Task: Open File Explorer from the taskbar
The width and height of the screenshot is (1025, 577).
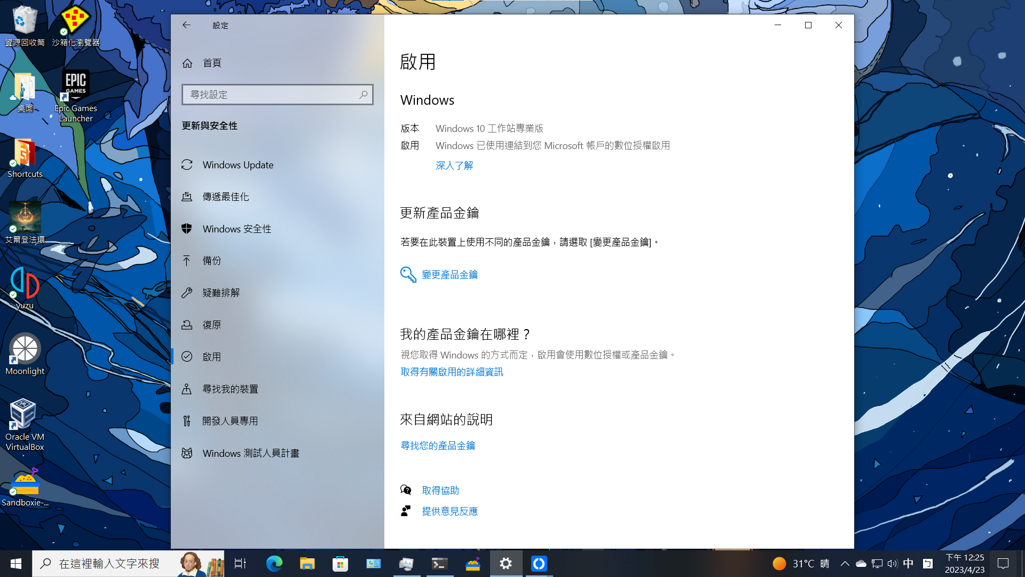Action: [x=307, y=564]
